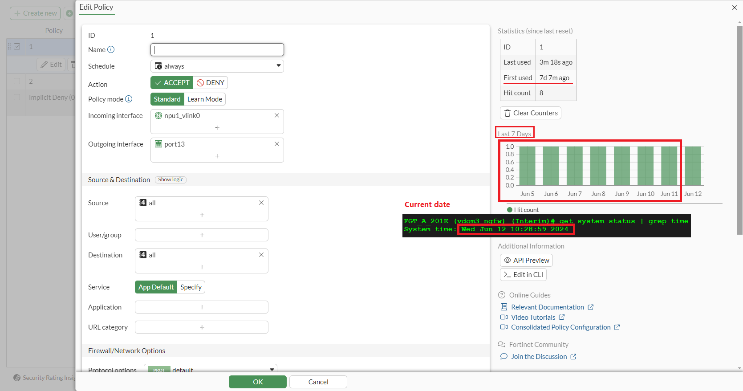Click the Policy column header in background

(54, 31)
